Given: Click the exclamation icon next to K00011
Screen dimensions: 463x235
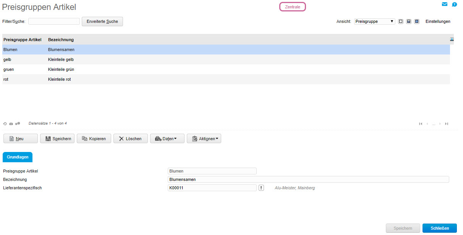Looking at the screenshot, I should (261, 188).
